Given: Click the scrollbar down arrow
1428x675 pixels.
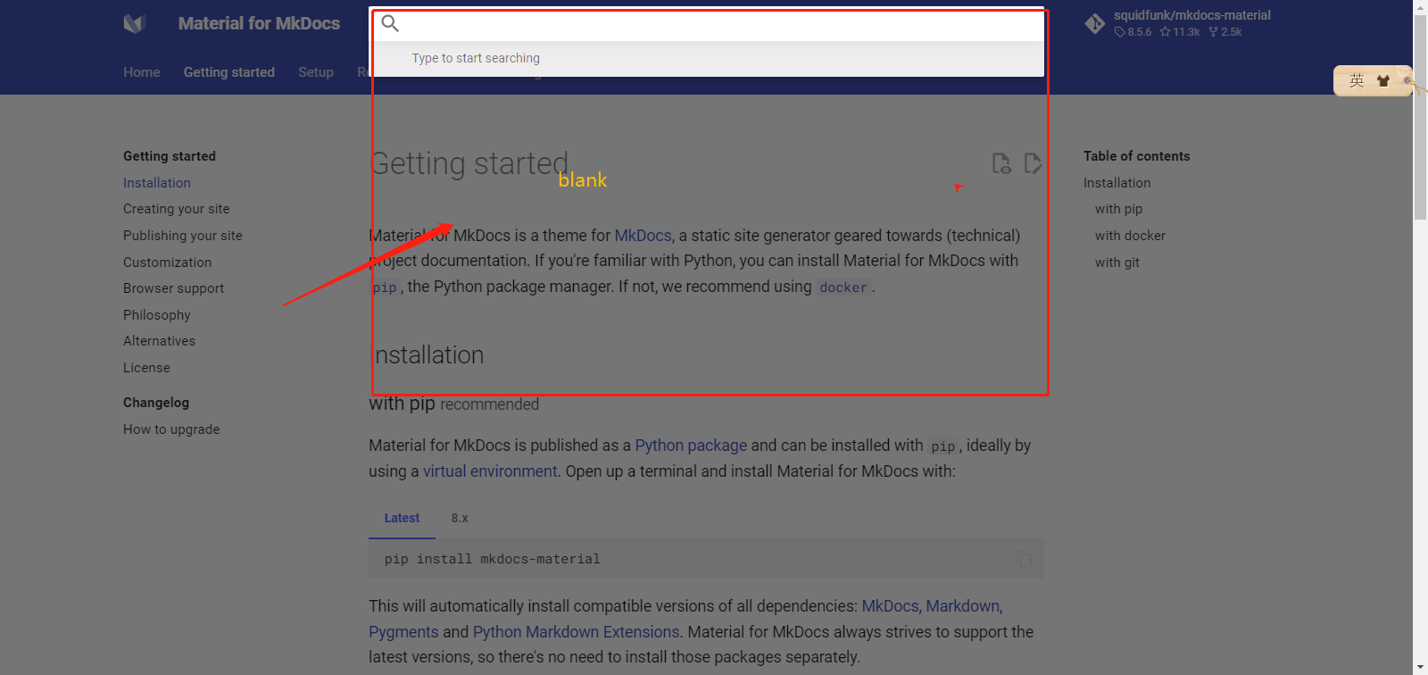Looking at the screenshot, I should tap(1420, 667).
